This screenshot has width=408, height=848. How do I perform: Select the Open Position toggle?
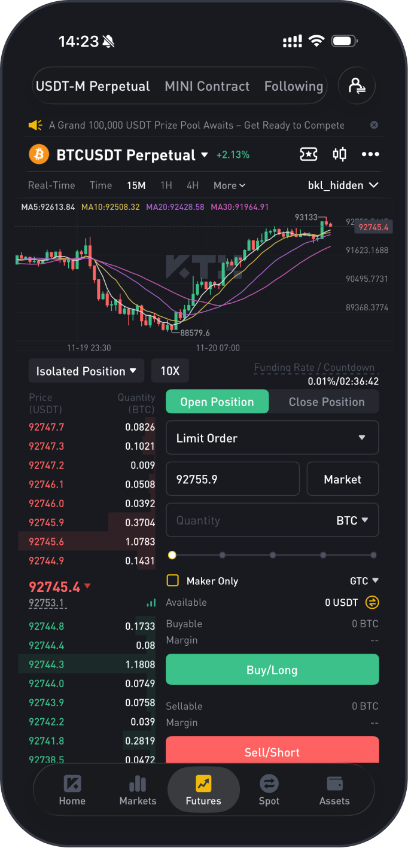coord(217,402)
